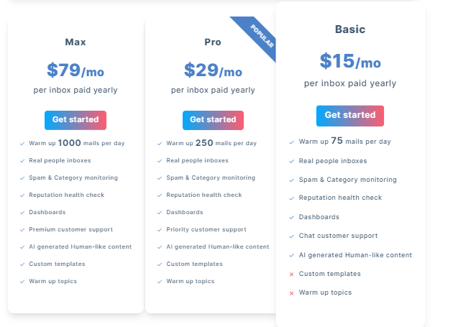Click Max plan Custom templates text
The width and height of the screenshot is (453, 327).
click(57, 264)
